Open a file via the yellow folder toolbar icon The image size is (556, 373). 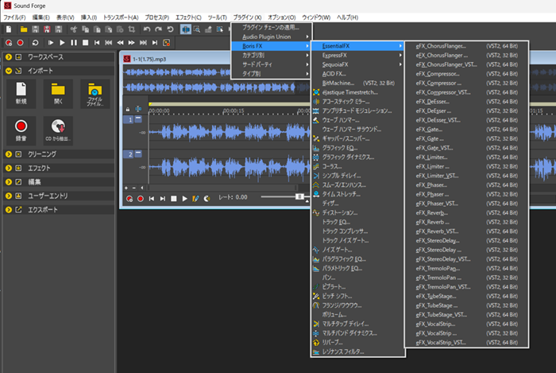24,29
